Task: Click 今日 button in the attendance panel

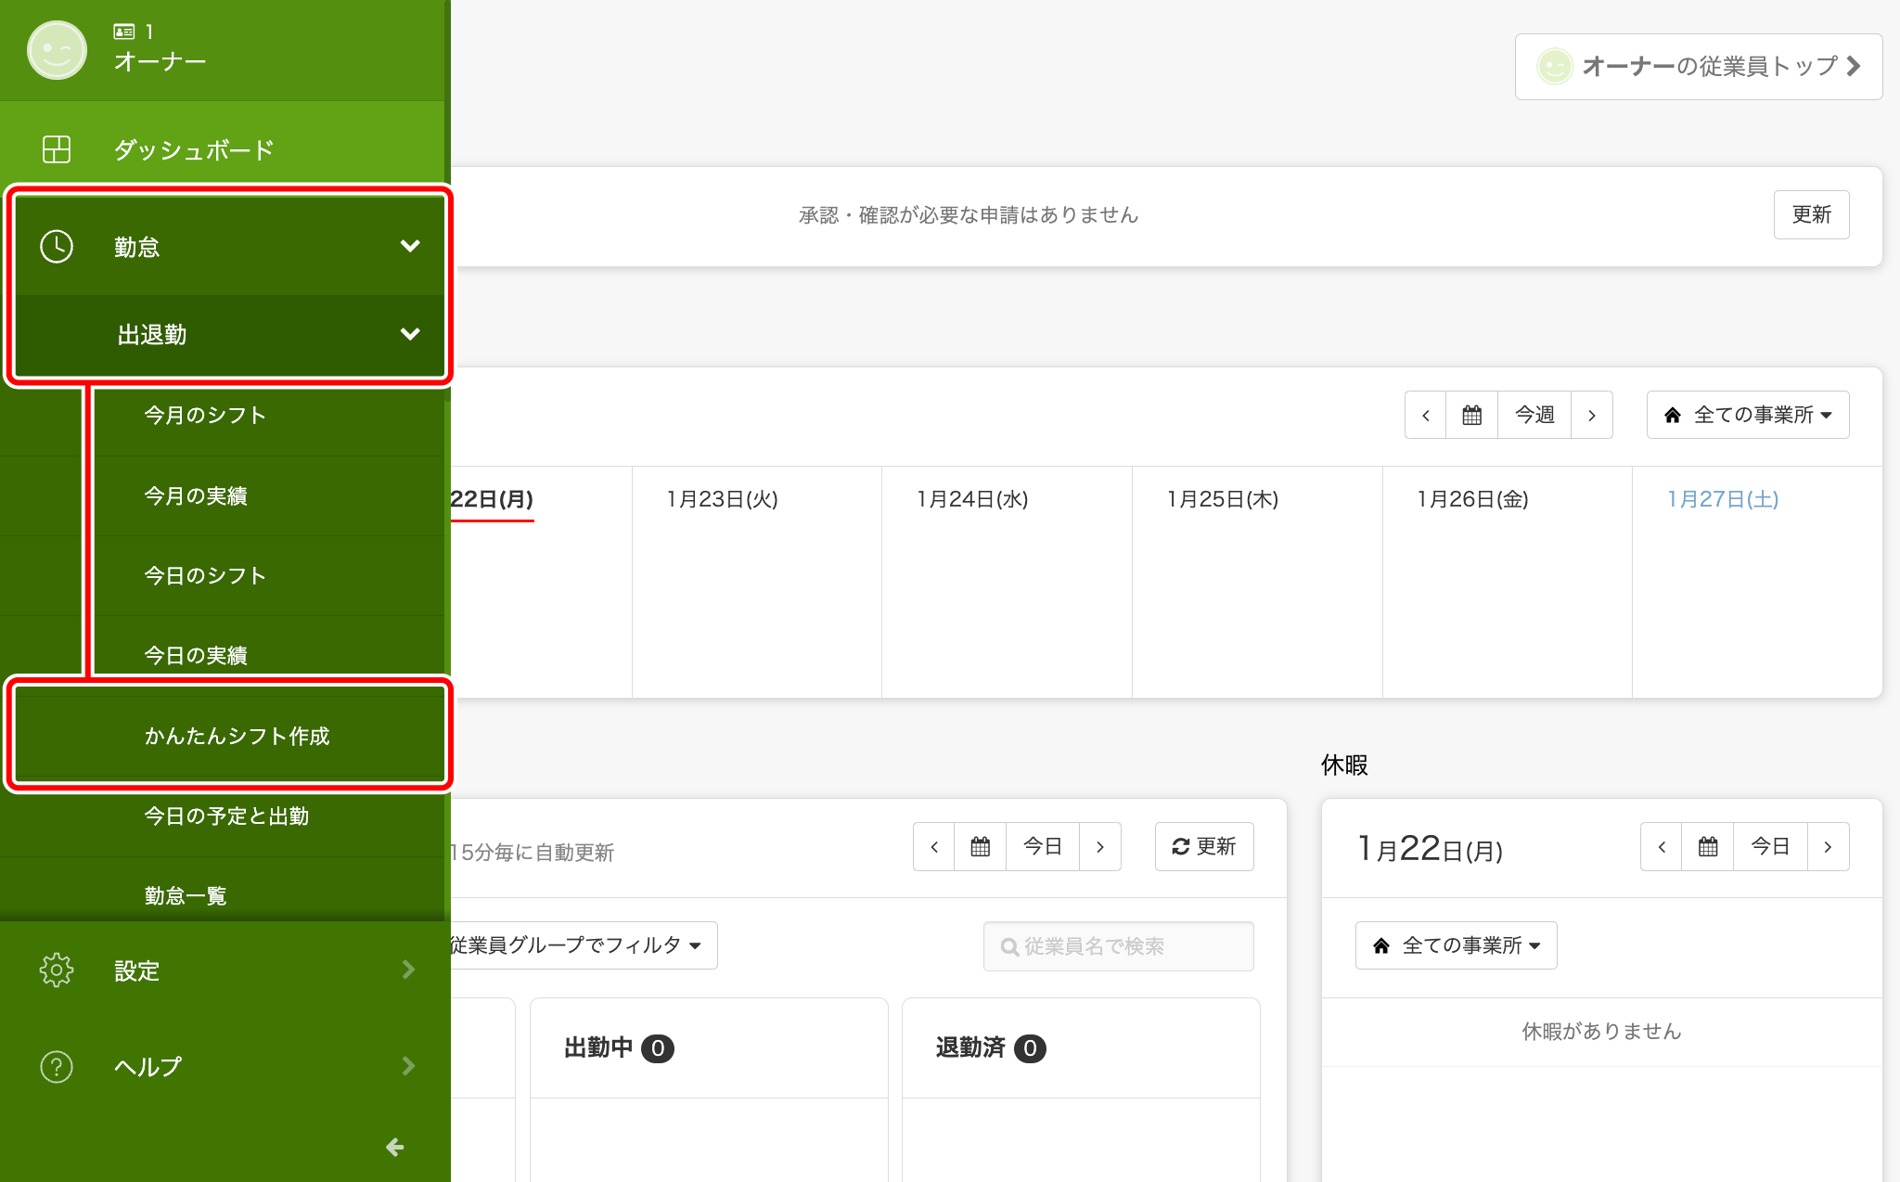Action: [x=1043, y=846]
